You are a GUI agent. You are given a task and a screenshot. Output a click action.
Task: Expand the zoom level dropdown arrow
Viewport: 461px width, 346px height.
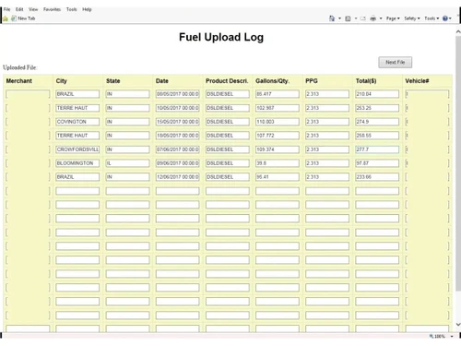452,337
